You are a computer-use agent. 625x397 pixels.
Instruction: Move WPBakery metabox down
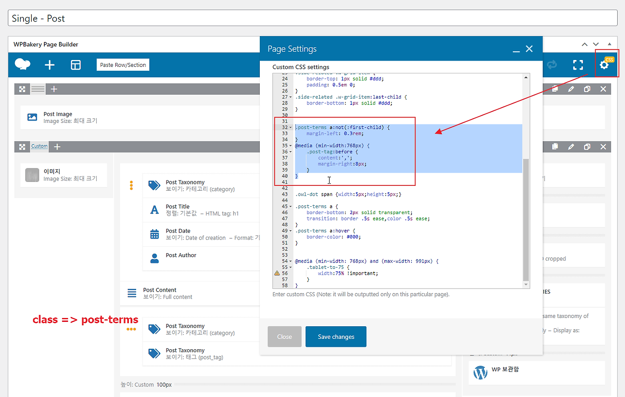pos(596,44)
